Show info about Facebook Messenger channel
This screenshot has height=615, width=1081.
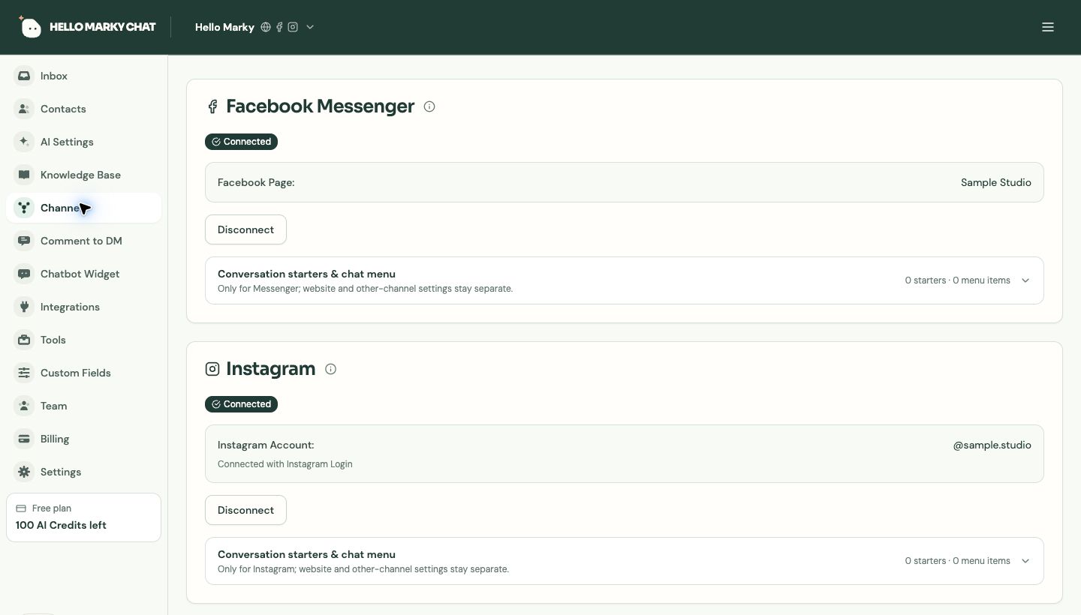pos(429,106)
